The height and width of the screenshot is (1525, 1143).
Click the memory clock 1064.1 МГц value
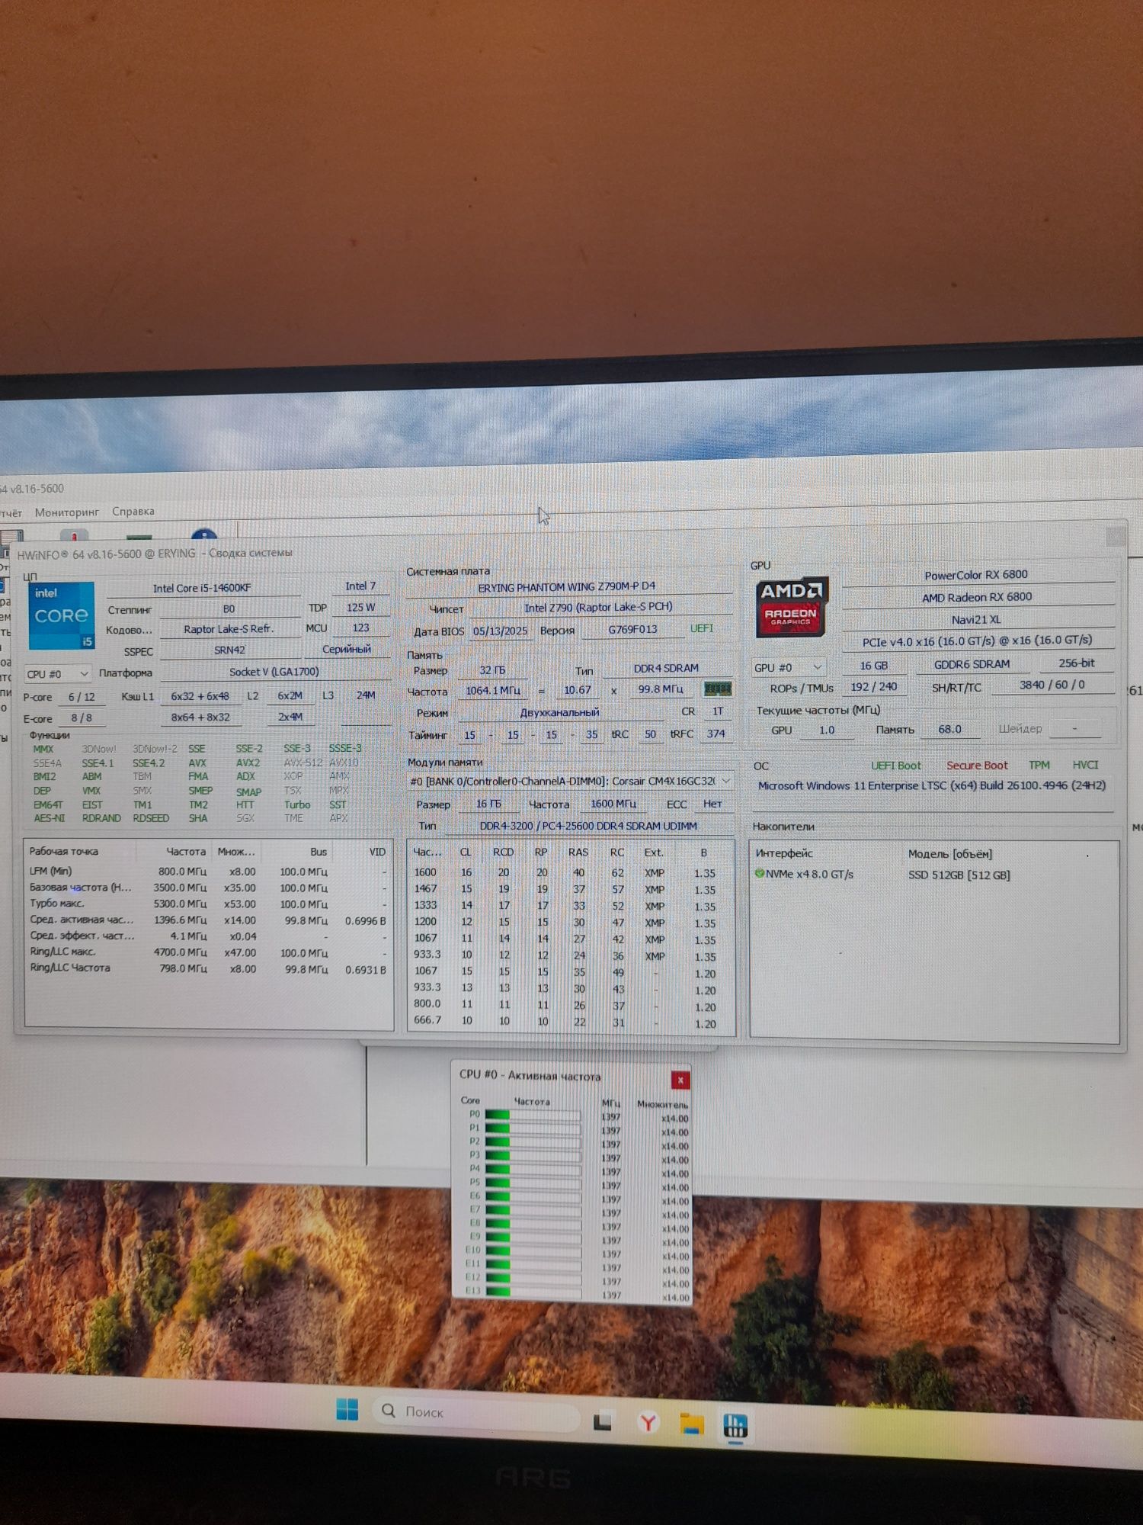click(x=493, y=690)
